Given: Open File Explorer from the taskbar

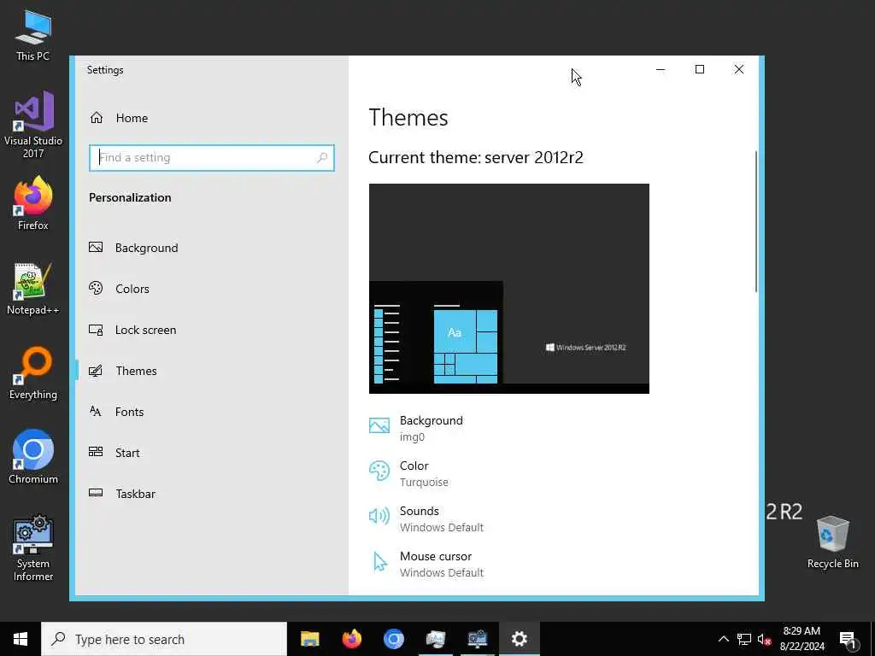Looking at the screenshot, I should (x=309, y=639).
